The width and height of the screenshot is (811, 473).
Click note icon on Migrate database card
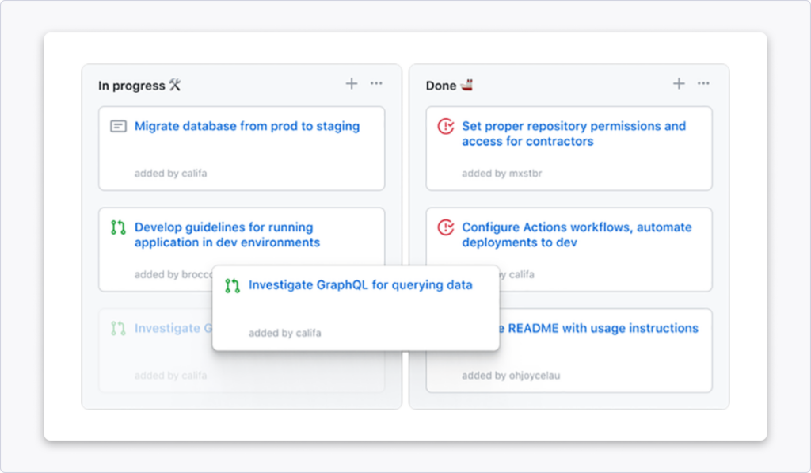(118, 126)
